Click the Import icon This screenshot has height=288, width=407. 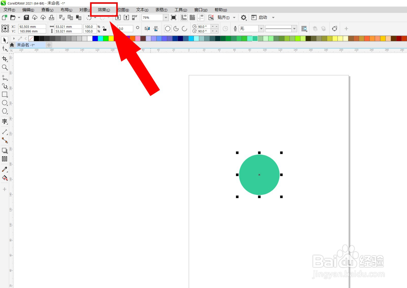118,18
